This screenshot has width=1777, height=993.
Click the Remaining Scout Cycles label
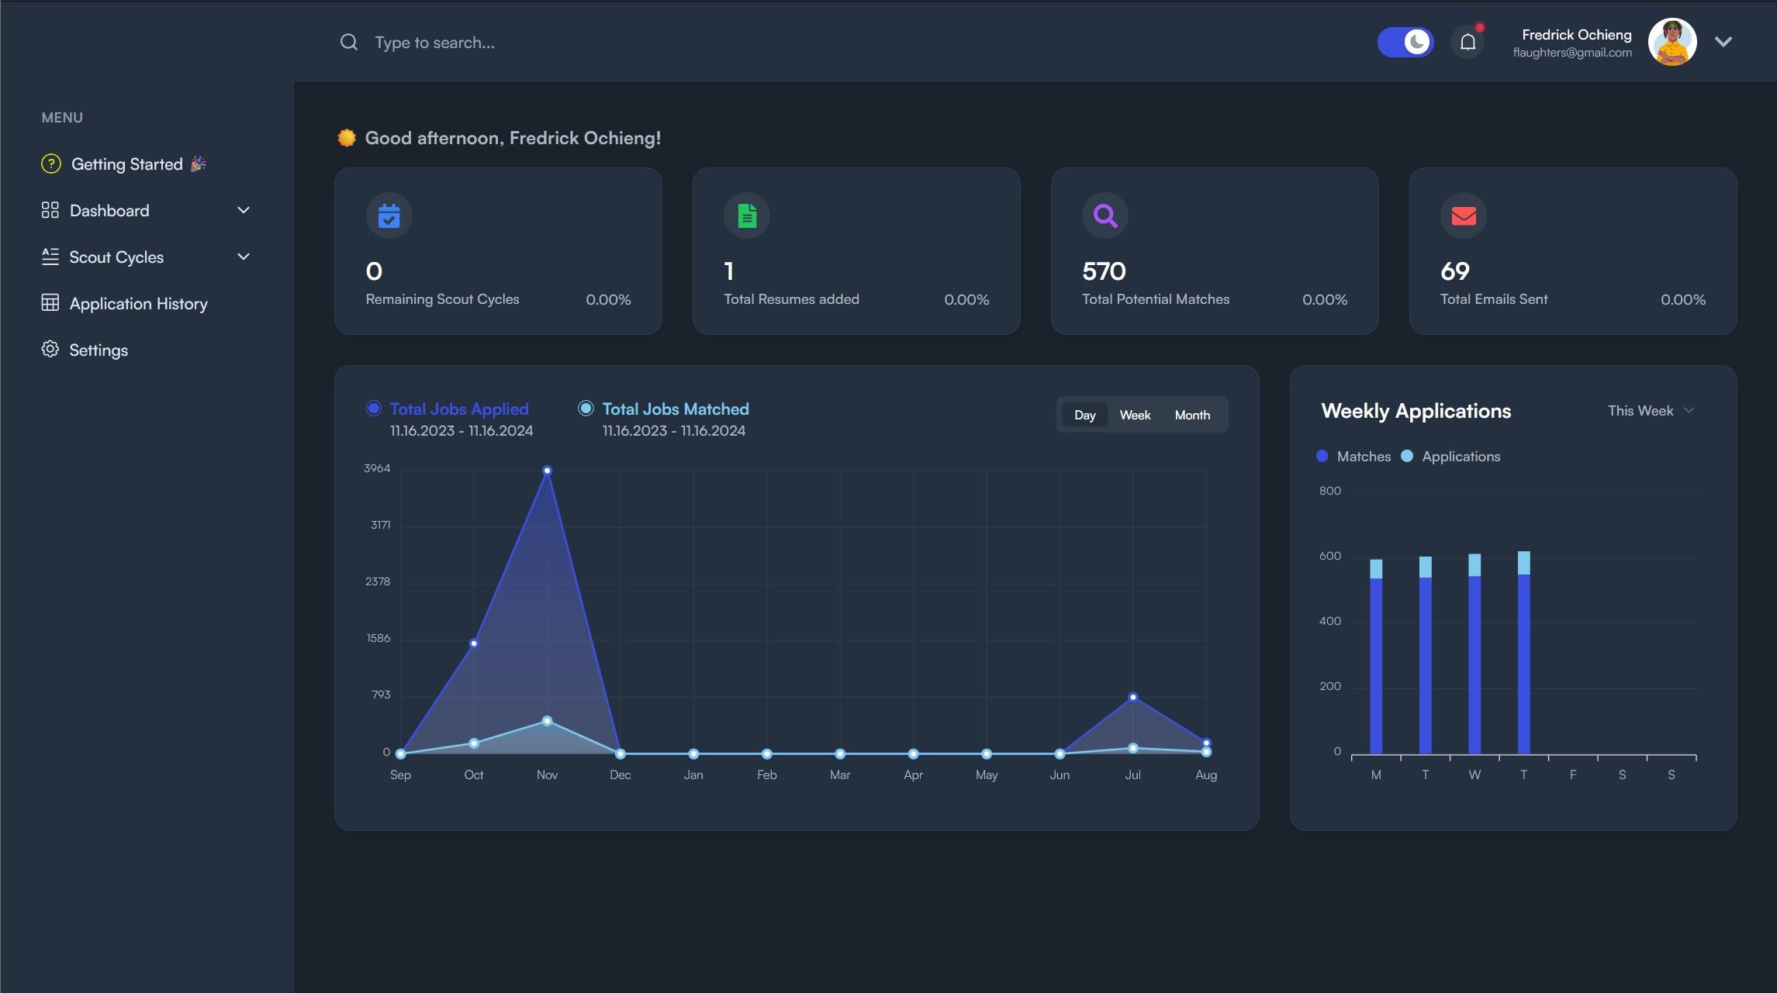pyautogui.click(x=443, y=299)
